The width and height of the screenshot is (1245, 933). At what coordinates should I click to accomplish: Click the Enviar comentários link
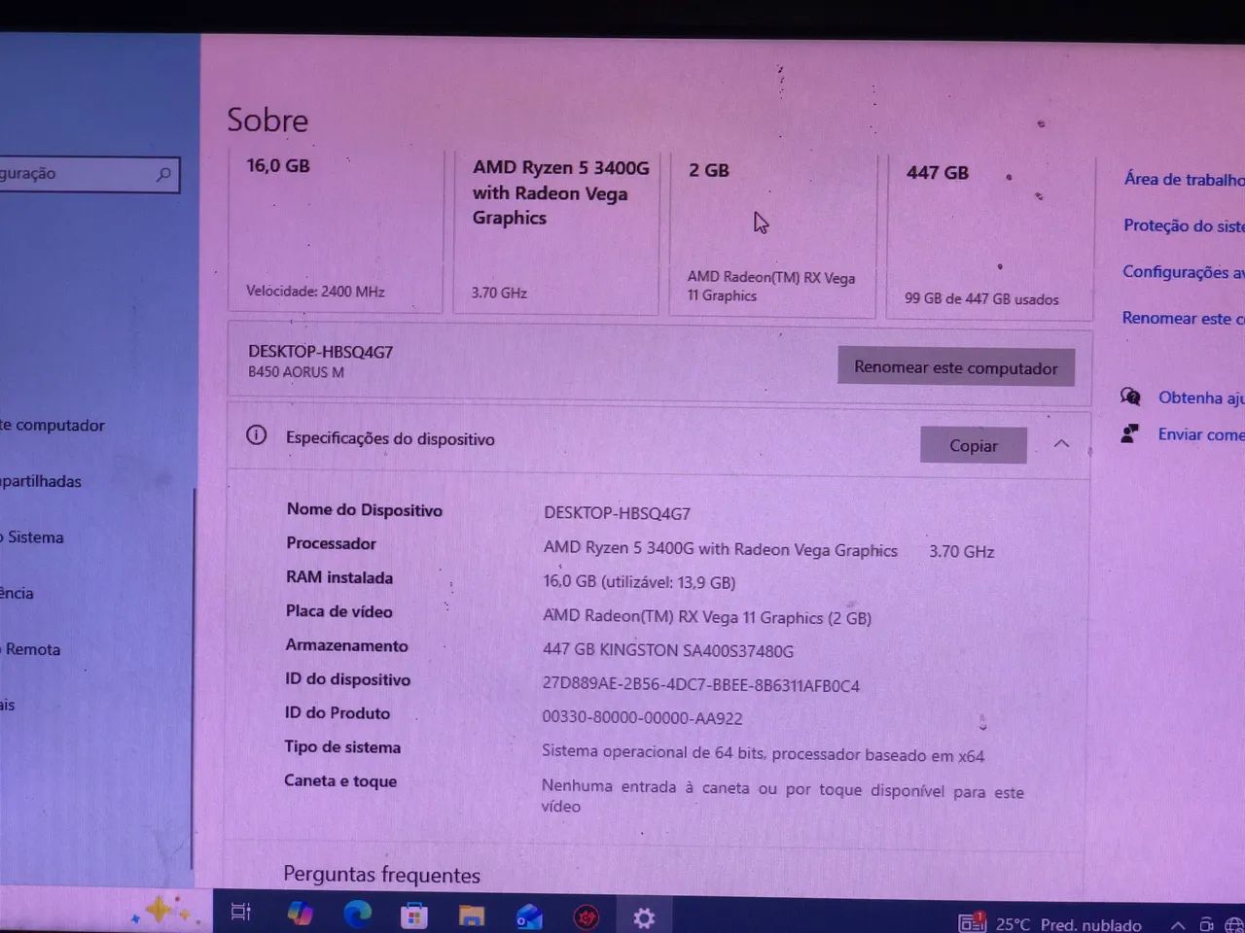(1201, 434)
